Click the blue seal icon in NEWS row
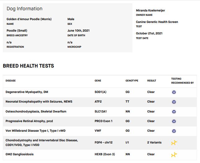Image resolution: width=200 pixels, height=163 pixels. point(174,102)
